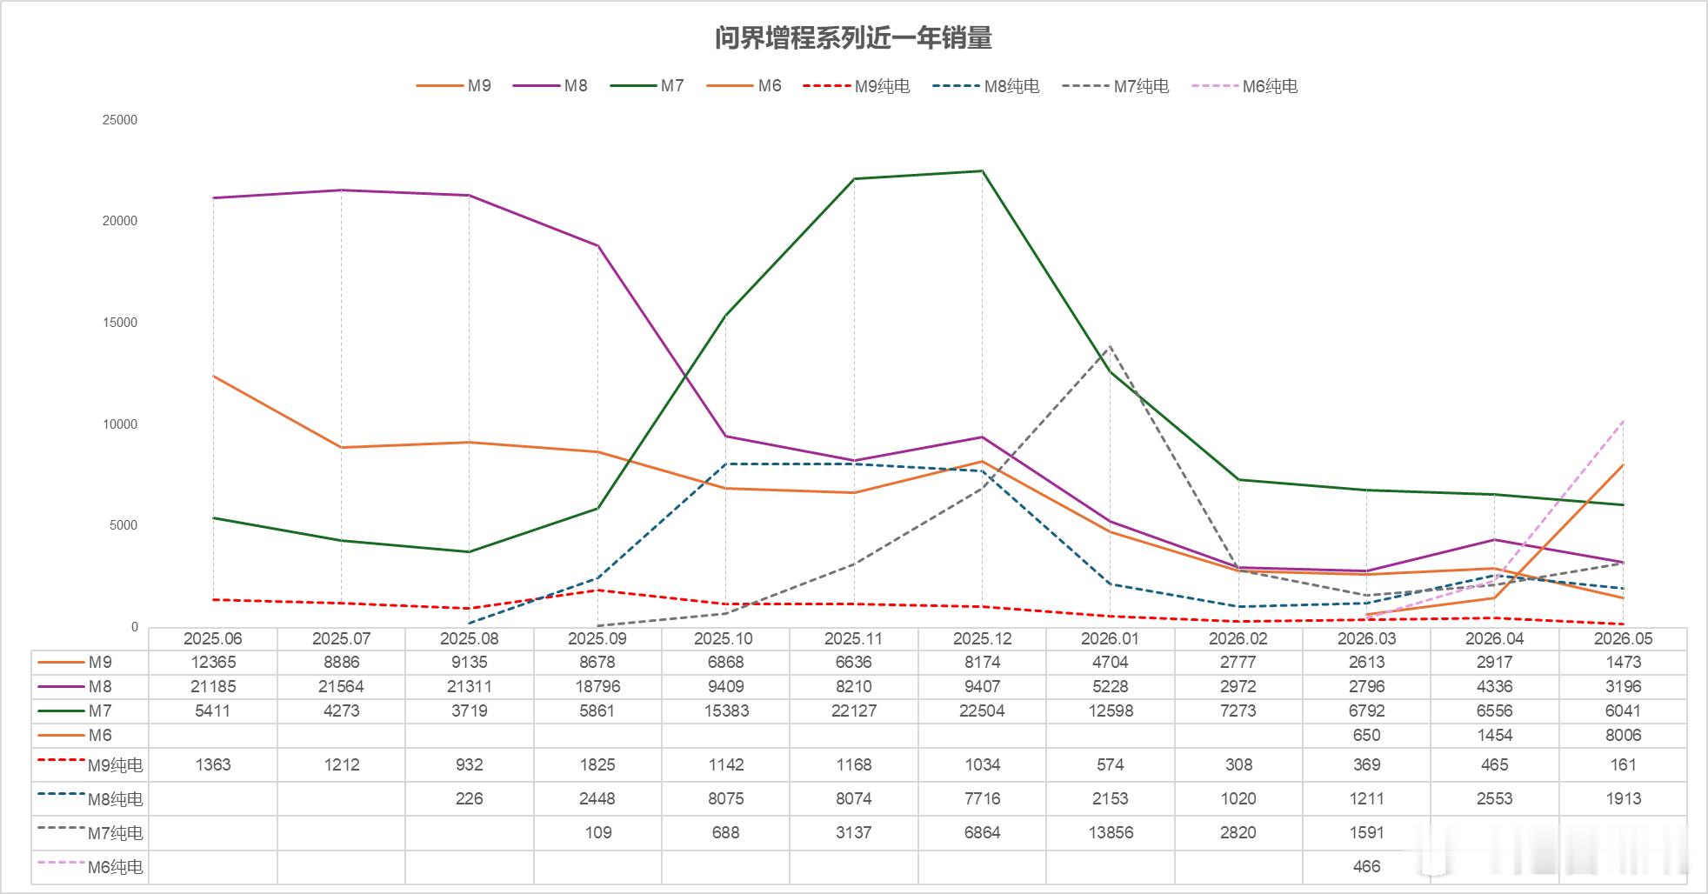Select the cell with value 21564
The width and height of the screenshot is (1708, 894).
point(341,686)
